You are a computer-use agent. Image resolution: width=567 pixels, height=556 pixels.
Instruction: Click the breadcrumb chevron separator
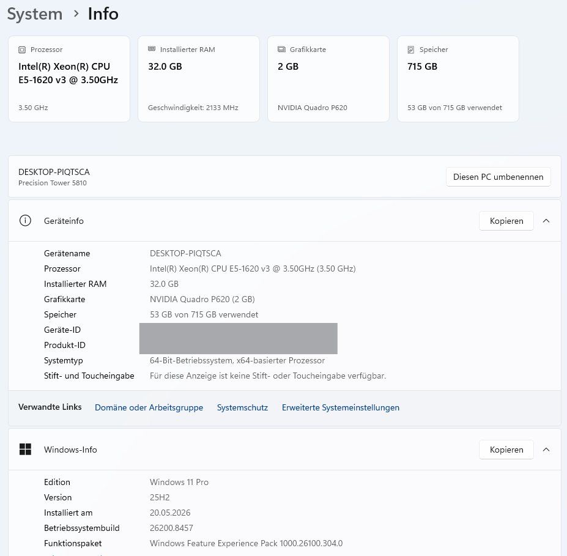(76, 13)
